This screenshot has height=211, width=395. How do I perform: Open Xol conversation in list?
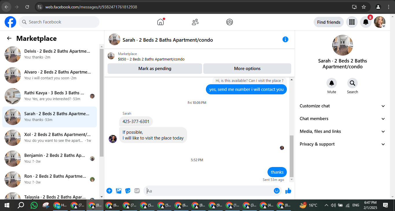click(x=50, y=137)
